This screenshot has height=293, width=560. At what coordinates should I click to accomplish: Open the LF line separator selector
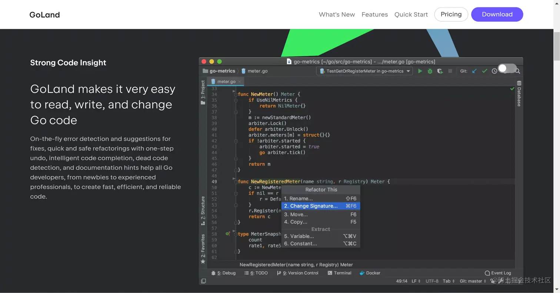point(416,281)
